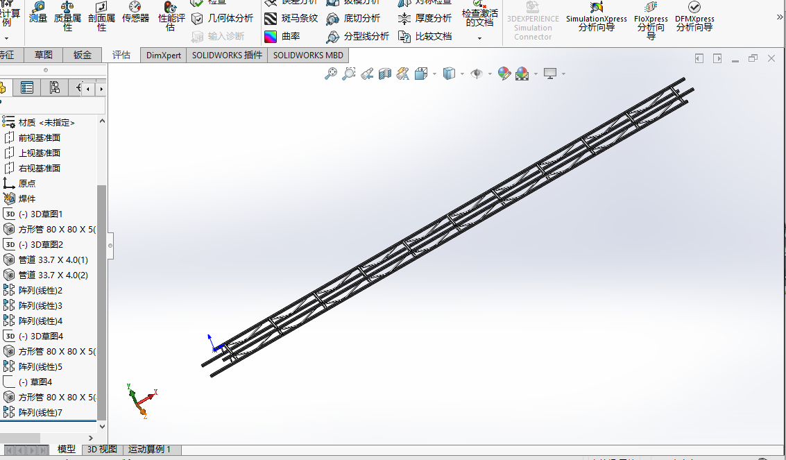Open 质量属性 mass properties
The height and width of the screenshot is (460, 786).
[67, 16]
